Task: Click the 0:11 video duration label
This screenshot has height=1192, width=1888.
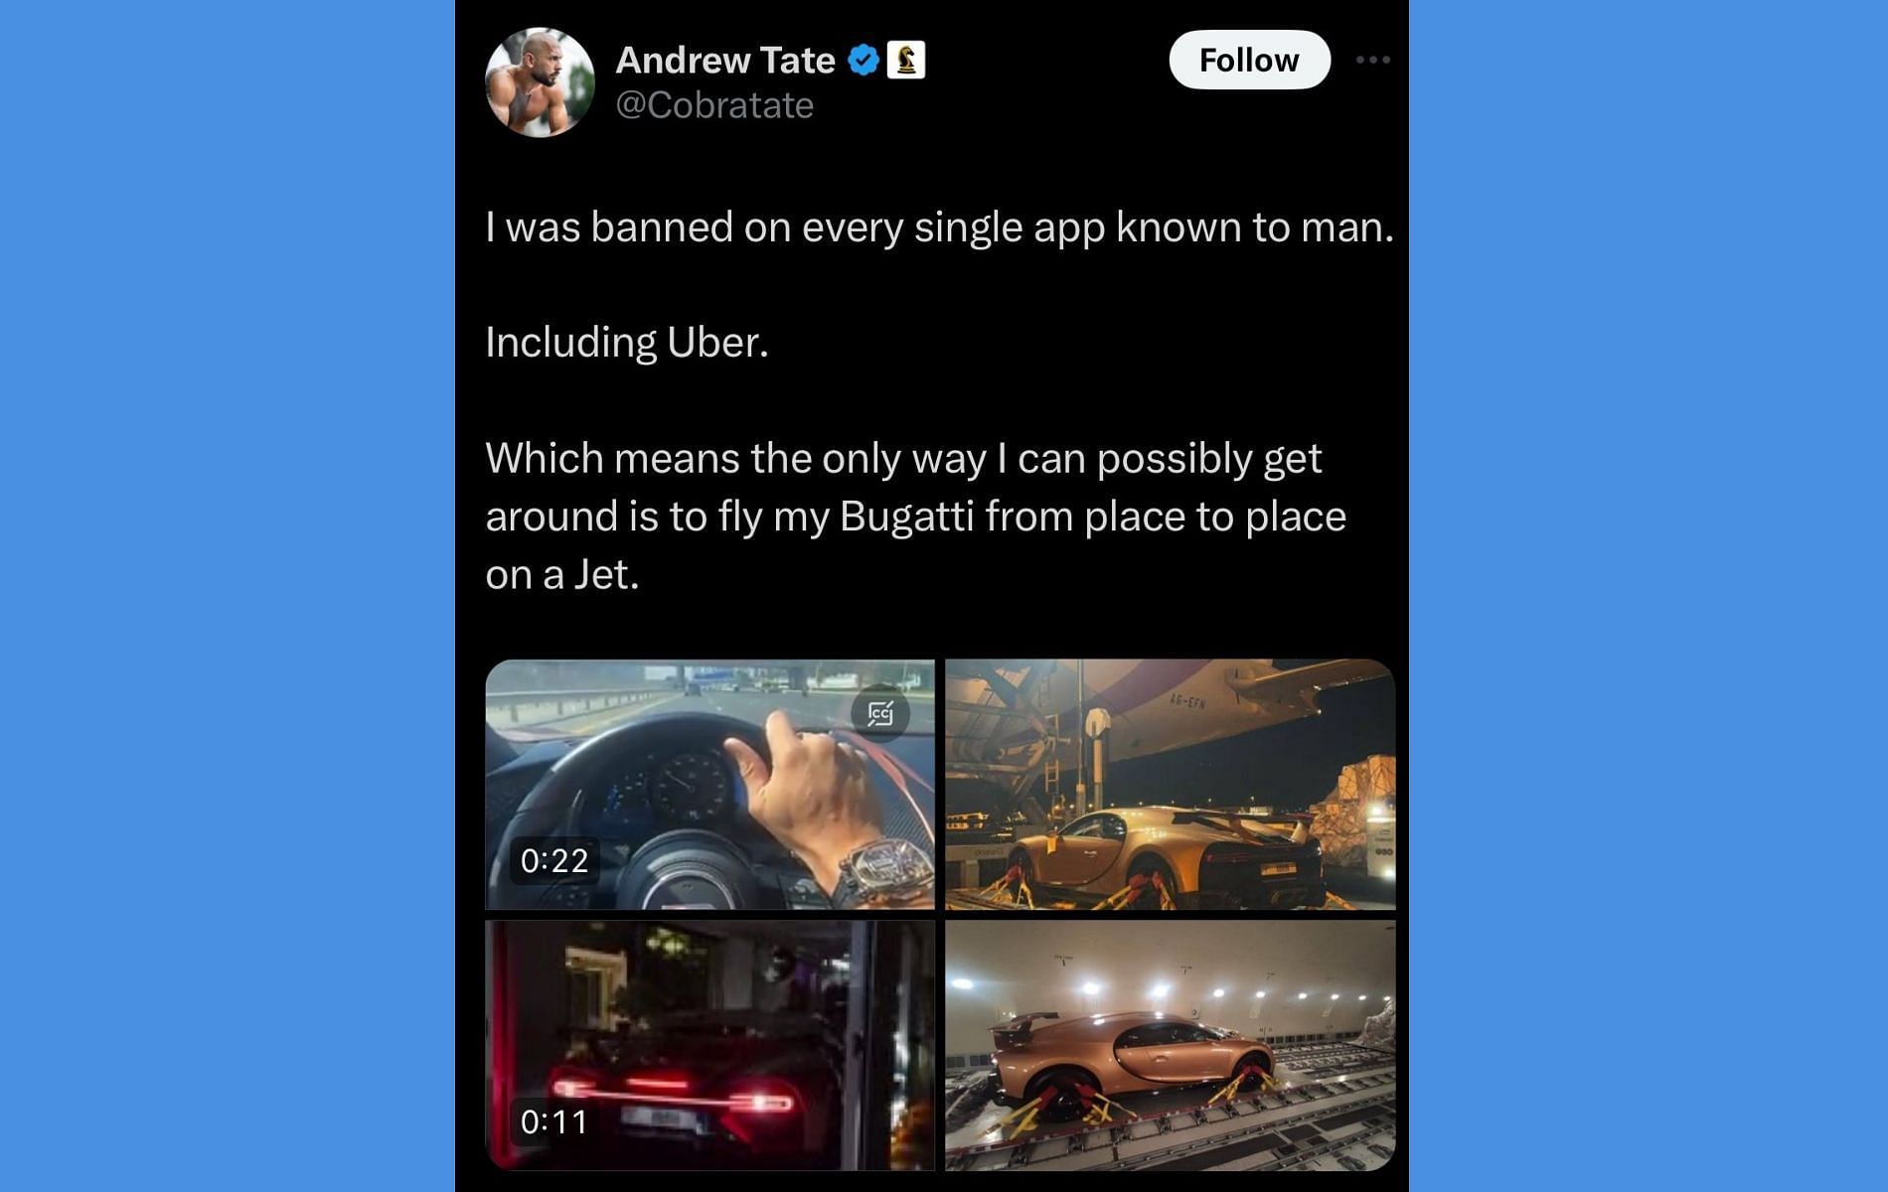Action: pos(554,1122)
